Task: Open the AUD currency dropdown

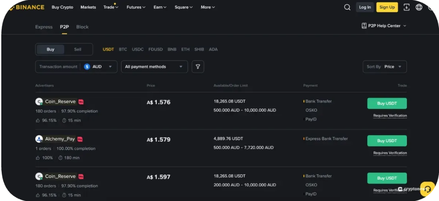Action: click(99, 66)
